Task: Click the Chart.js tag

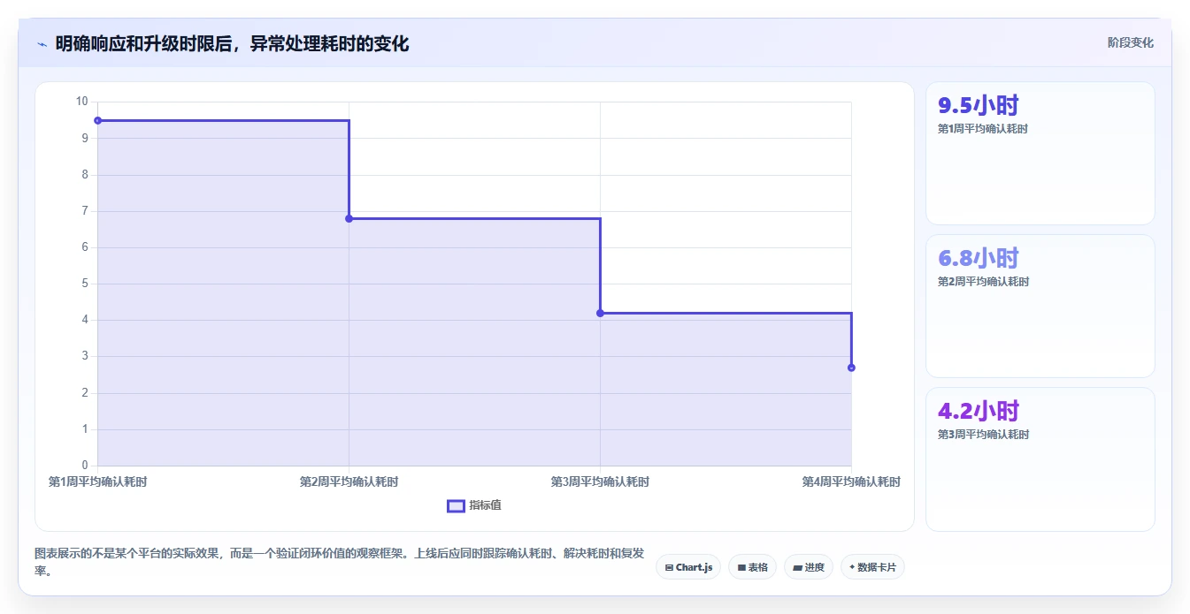Action: pos(688,567)
